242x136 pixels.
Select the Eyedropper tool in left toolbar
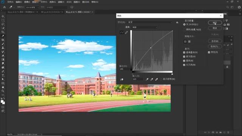[x=3, y=36]
